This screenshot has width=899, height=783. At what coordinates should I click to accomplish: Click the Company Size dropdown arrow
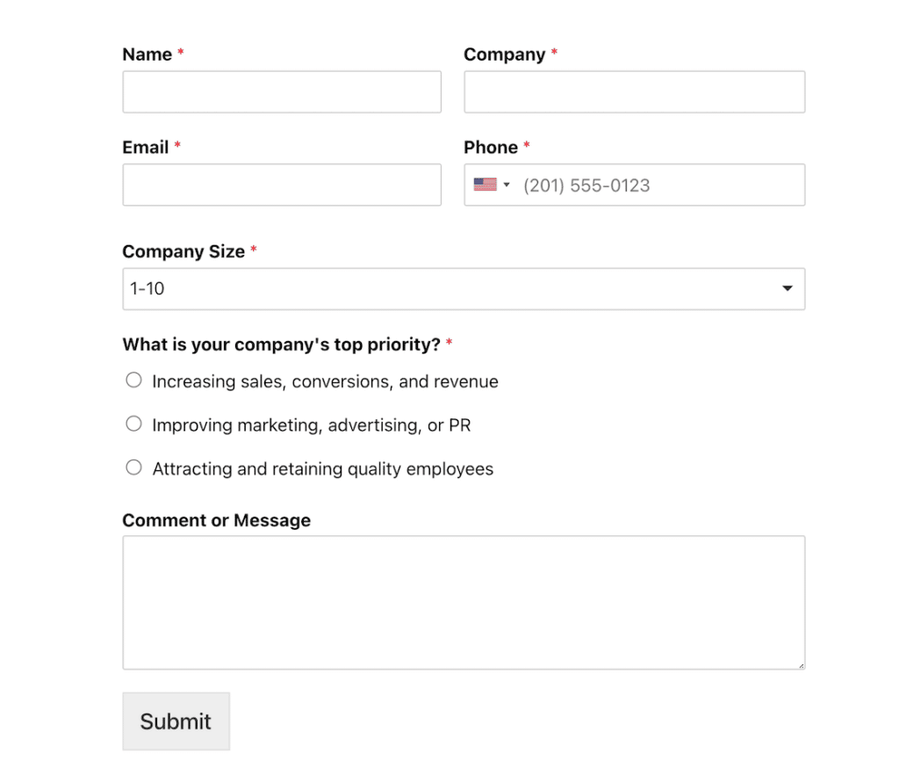click(787, 288)
